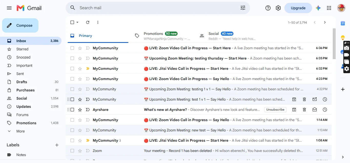Open Google Calendar side panel icon
350x163 pixels.
pyautogui.click(x=343, y=23)
